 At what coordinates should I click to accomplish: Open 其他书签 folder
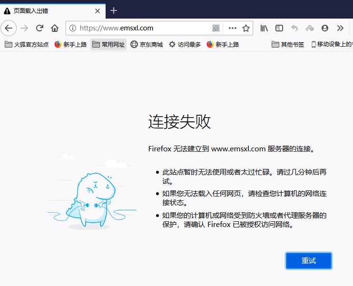(288, 44)
